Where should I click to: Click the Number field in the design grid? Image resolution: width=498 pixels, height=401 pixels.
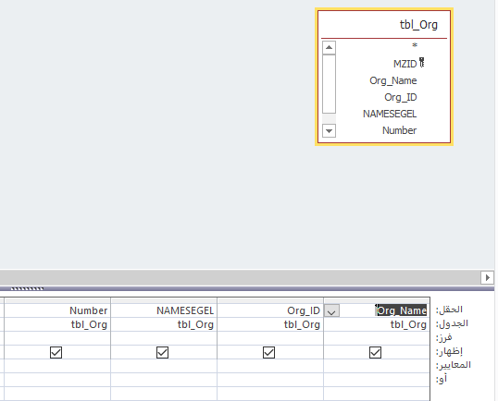pos(57,310)
